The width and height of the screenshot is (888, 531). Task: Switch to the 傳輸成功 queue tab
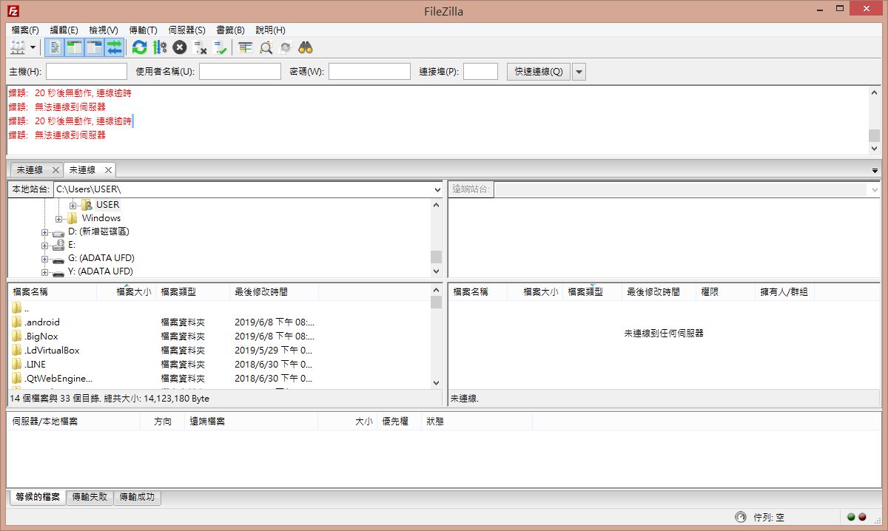pos(137,497)
